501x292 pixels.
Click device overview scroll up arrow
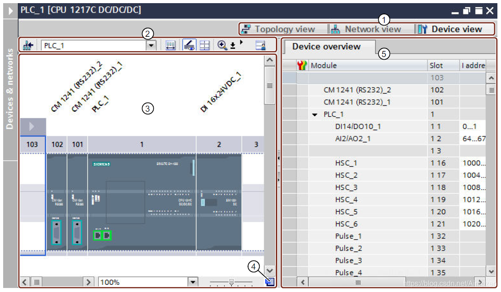click(x=491, y=78)
